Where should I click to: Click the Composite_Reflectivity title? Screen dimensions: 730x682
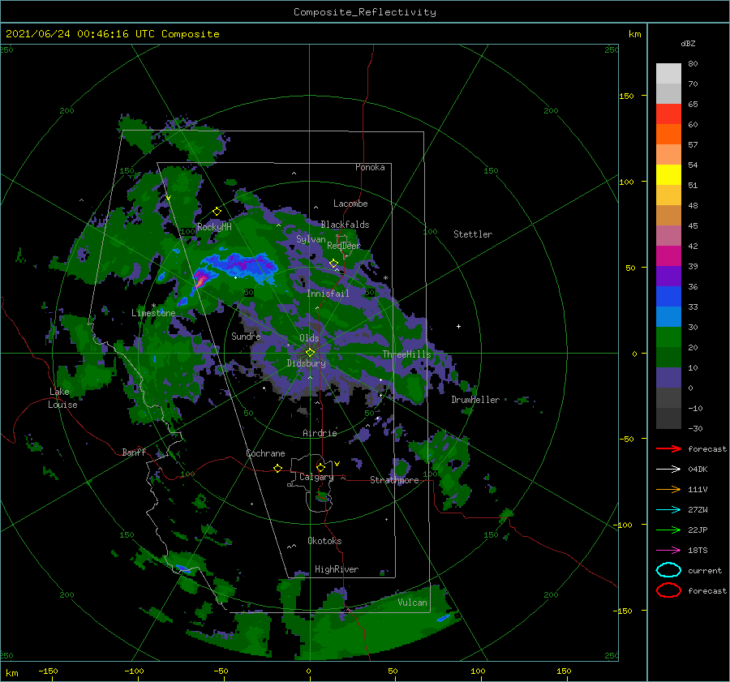point(365,12)
